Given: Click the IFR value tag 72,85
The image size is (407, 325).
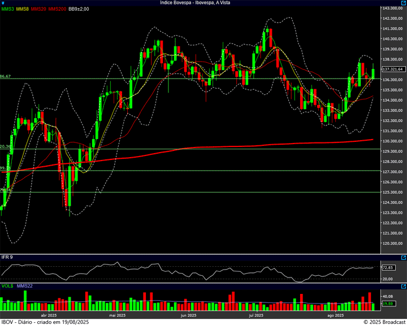Looking at the screenshot, I should (x=388, y=268).
